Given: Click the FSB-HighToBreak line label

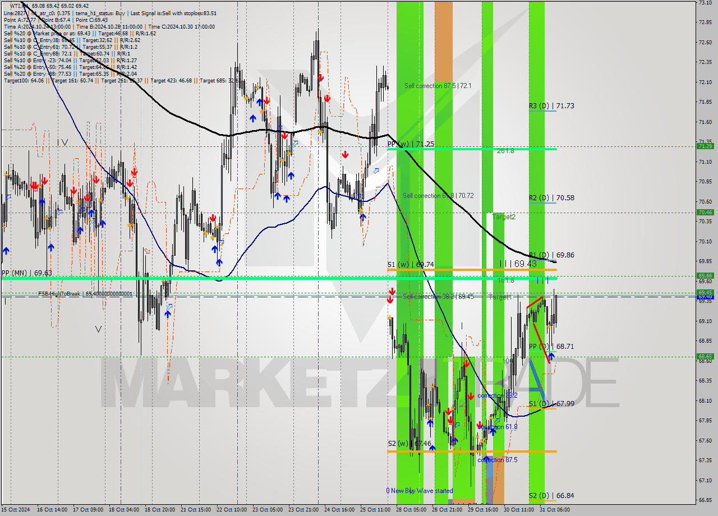Looking at the screenshot, I should pyautogui.click(x=85, y=293).
